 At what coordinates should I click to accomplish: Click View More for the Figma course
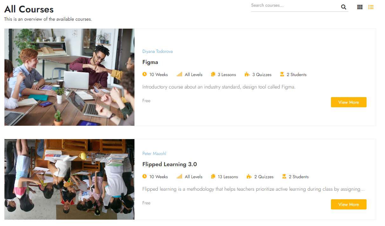point(348,102)
